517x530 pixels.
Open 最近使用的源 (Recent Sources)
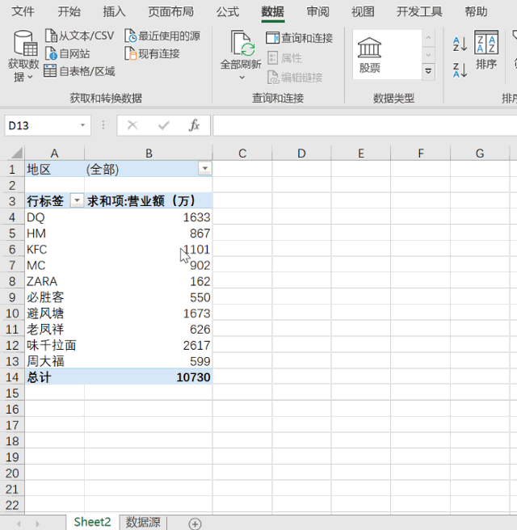162,36
